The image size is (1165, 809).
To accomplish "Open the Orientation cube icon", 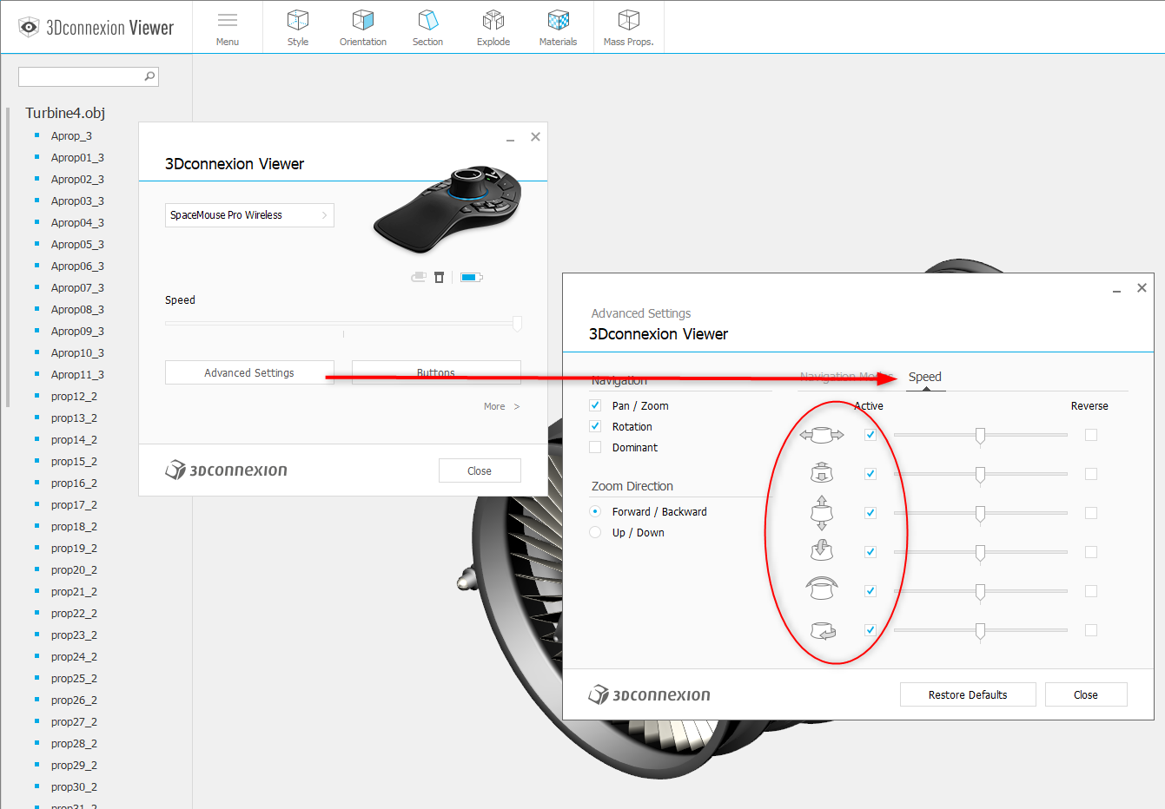I will point(363,20).
